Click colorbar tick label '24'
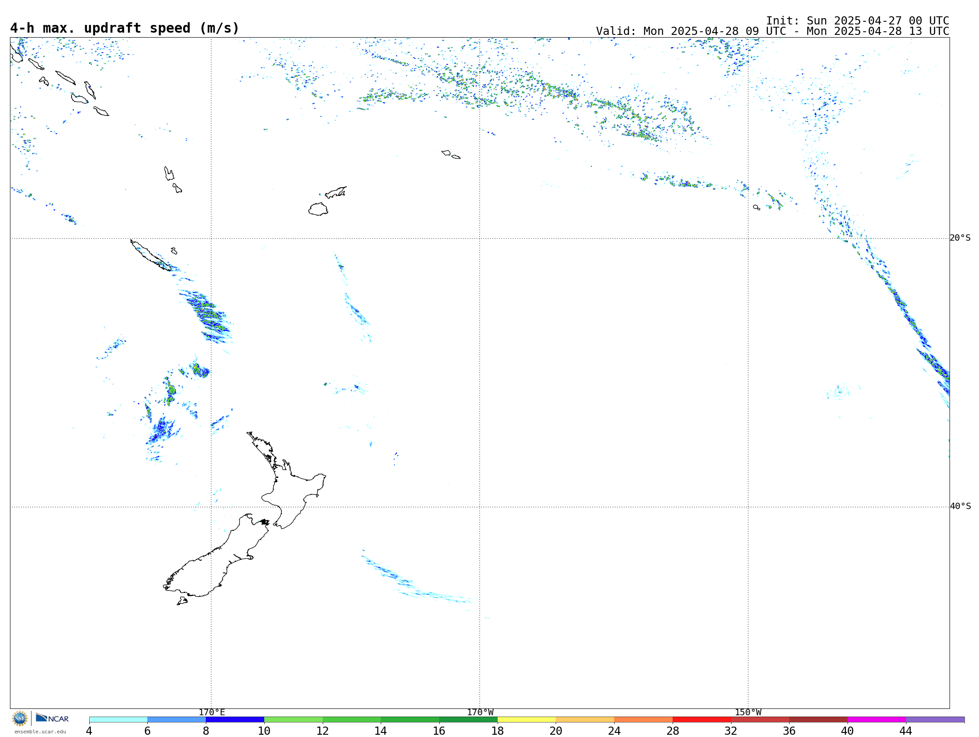979x737 pixels. coord(614,731)
